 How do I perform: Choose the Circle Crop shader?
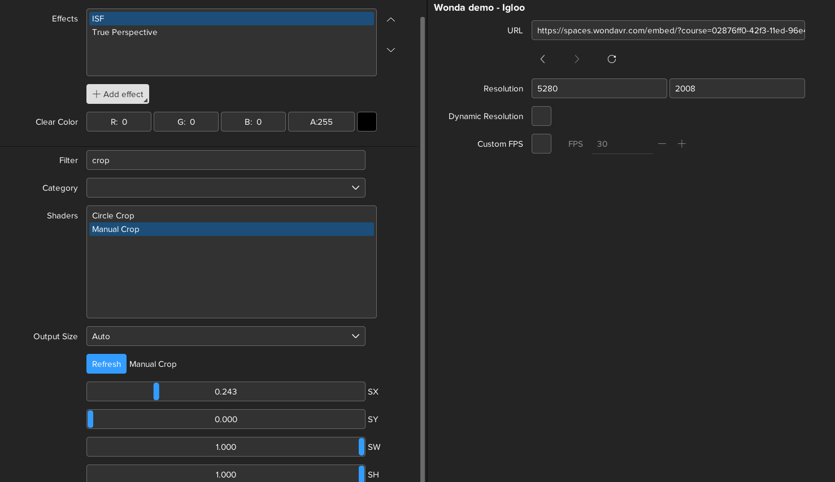pyautogui.click(x=231, y=216)
